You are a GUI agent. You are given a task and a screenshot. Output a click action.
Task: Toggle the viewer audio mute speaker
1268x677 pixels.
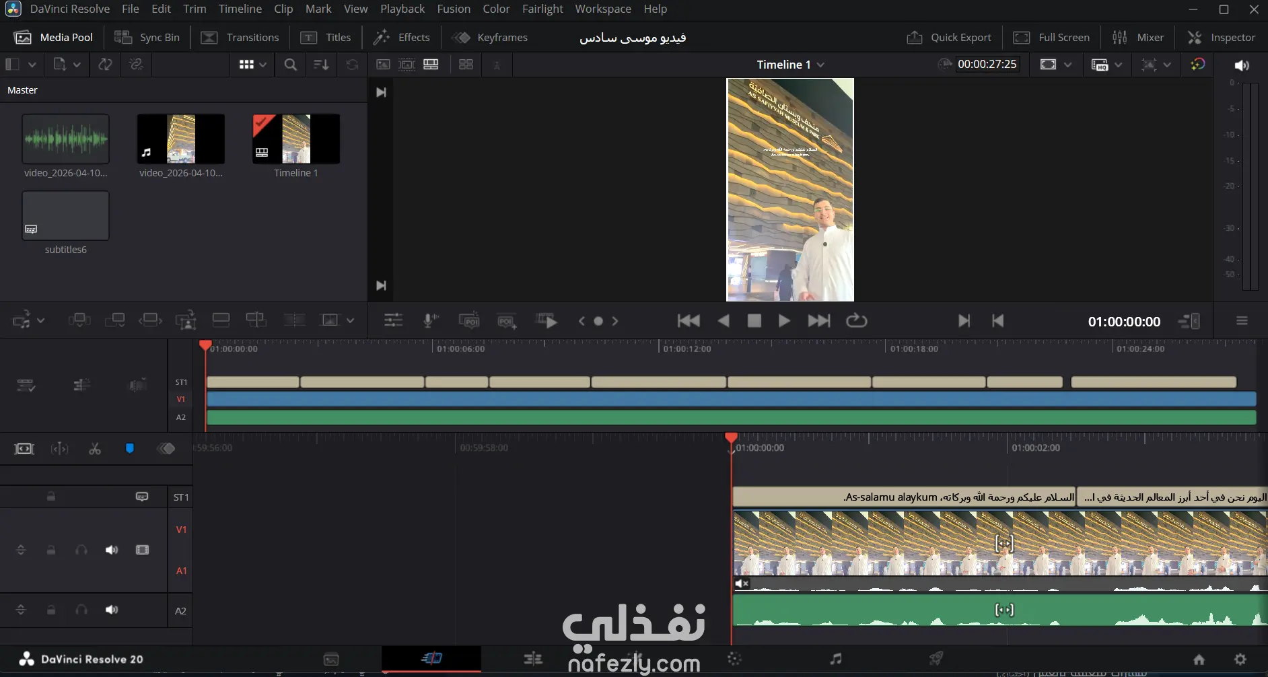point(1242,65)
